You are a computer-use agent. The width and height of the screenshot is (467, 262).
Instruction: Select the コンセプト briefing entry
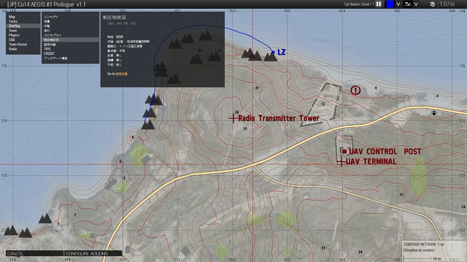click(70, 17)
